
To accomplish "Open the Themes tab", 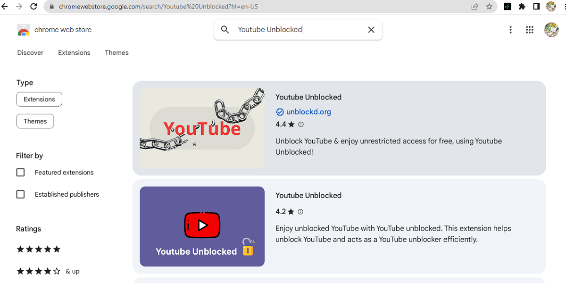I will 117,53.
